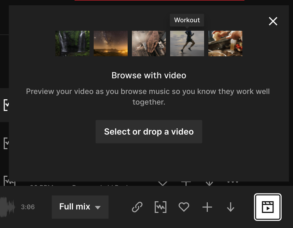
Task: Find similar tracks with the waveform brackets icon
Action: (x=160, y=207)
